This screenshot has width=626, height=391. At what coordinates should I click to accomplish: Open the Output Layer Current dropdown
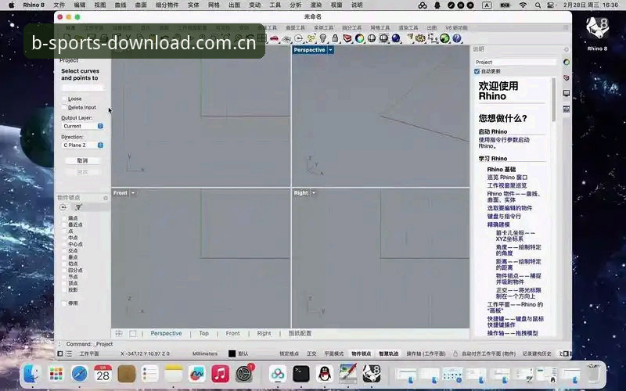tap(83, 126)
